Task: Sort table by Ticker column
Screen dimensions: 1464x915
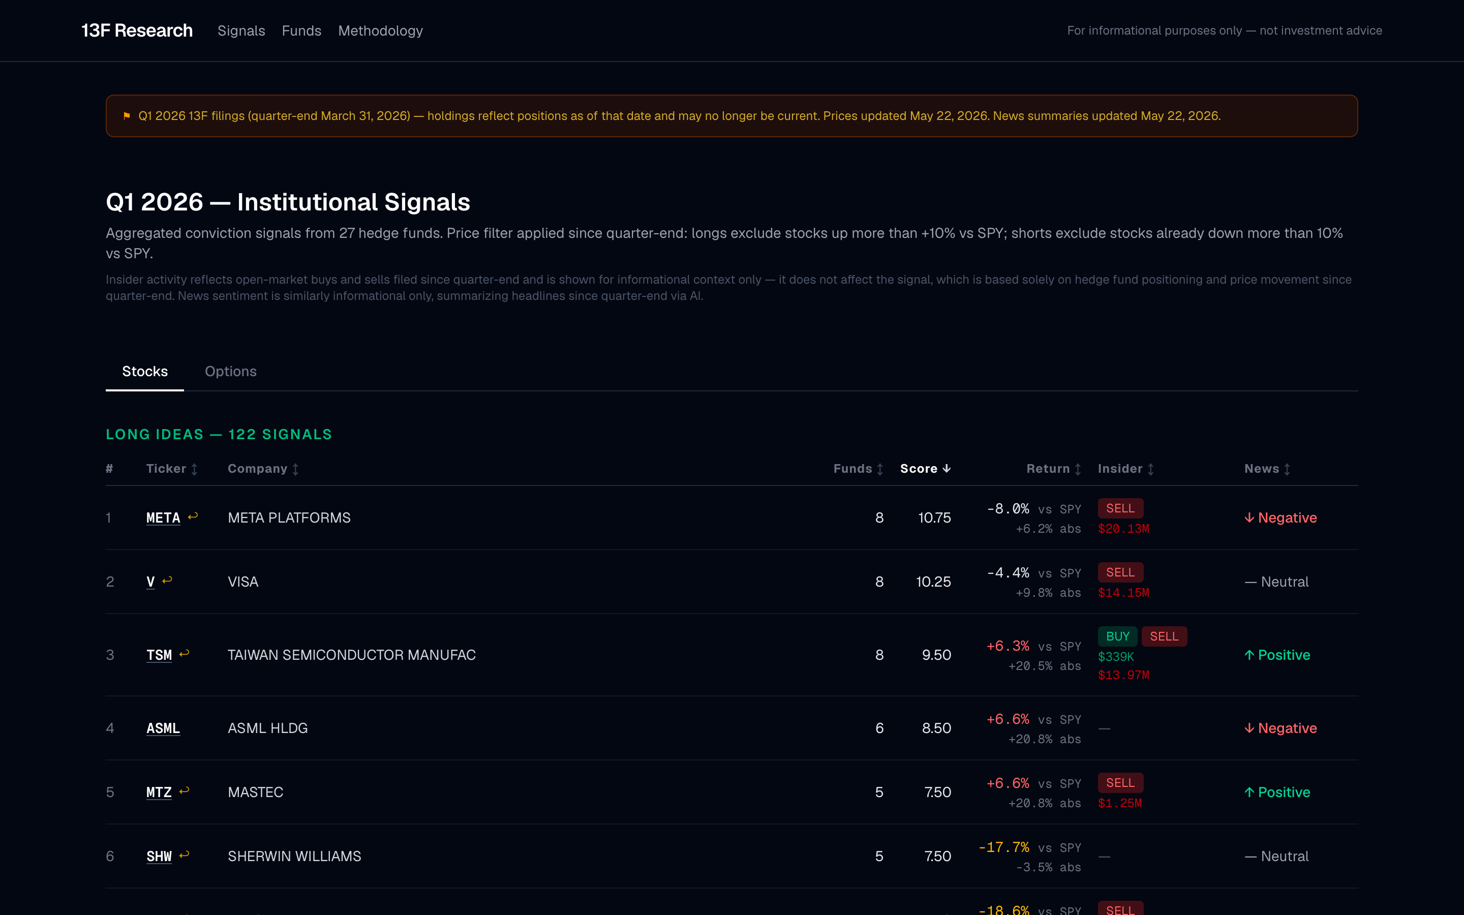Action: tap(172, 469)
